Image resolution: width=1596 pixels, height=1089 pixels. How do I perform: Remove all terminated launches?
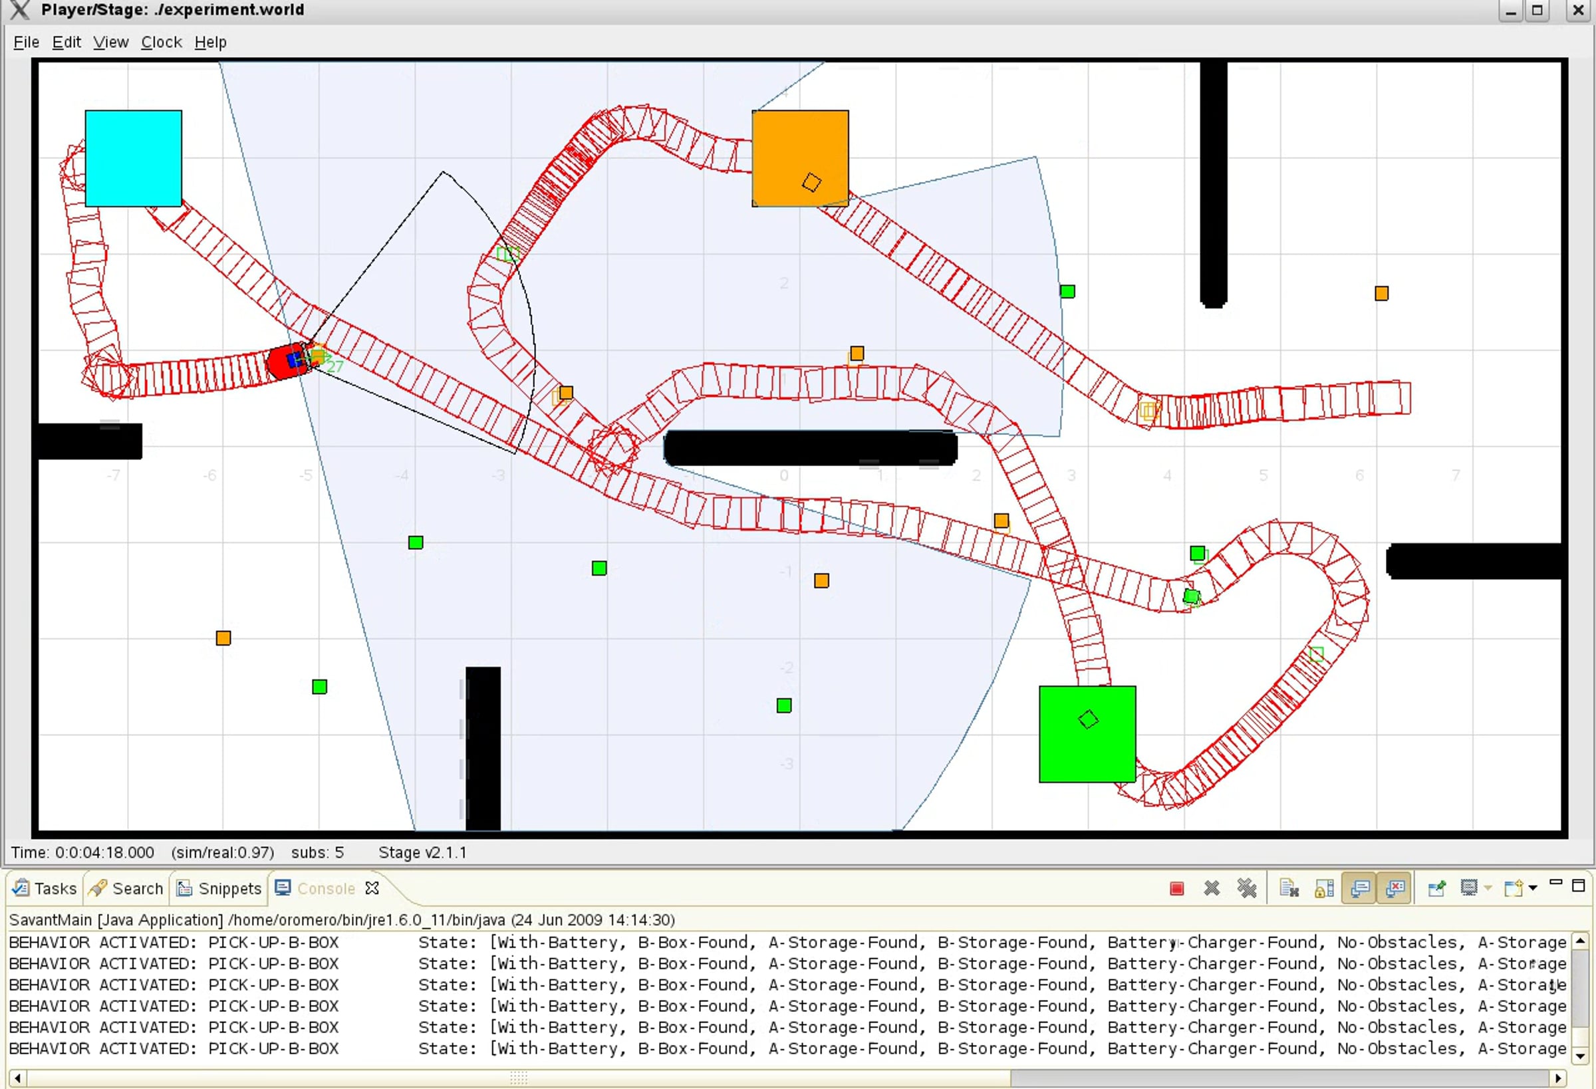(x=1246, y=888)
